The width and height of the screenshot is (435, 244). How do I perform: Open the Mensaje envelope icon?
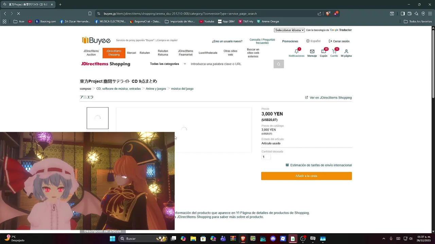pos(312,52)
